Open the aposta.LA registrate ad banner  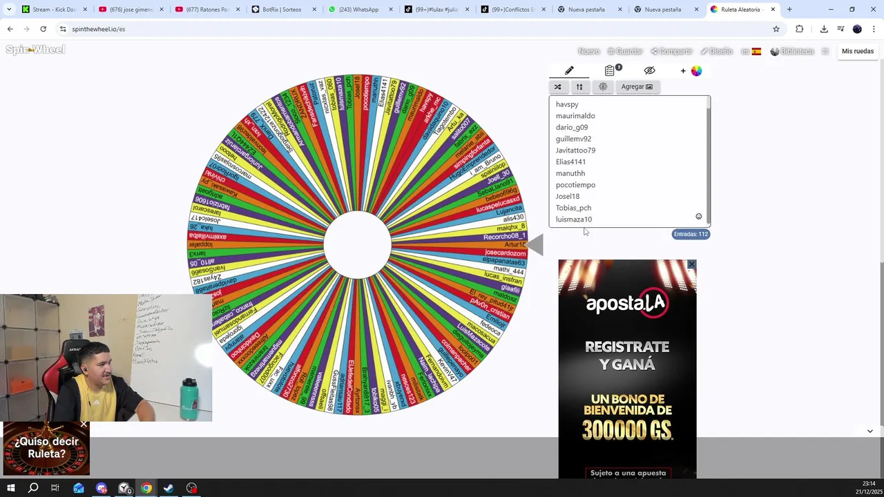point(627,369)
